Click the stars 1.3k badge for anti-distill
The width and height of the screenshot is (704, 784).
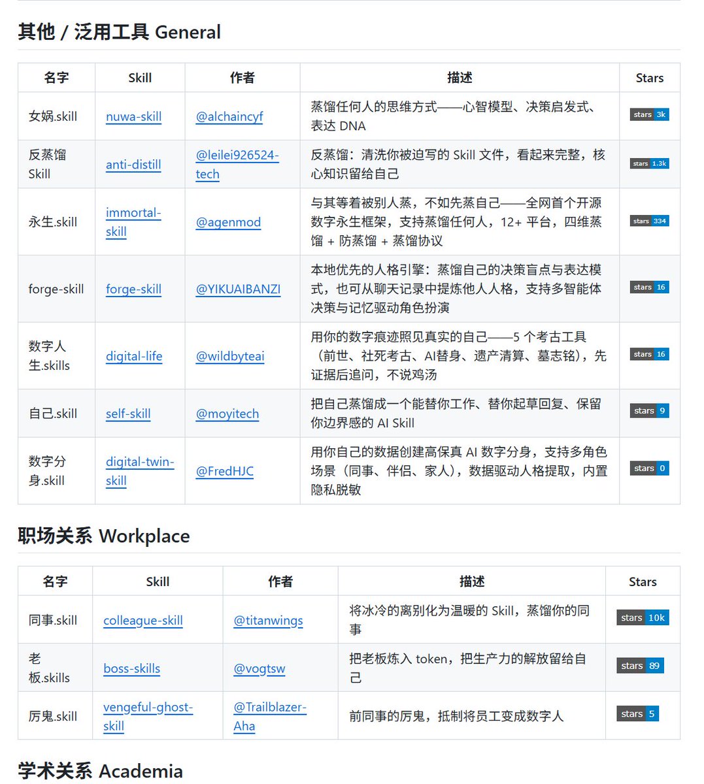click(649, 163)
